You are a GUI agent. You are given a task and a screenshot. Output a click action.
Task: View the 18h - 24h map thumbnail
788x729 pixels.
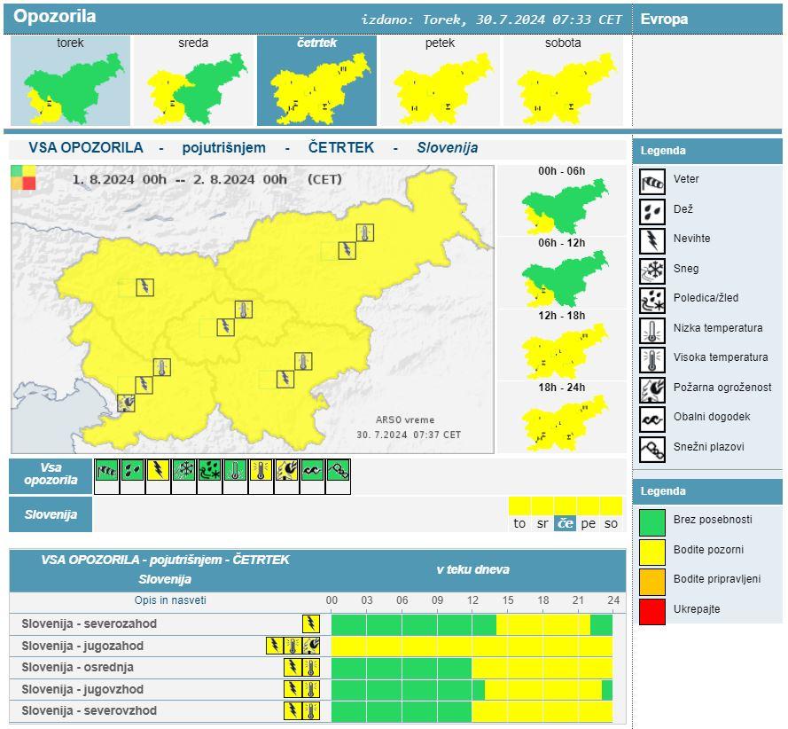point(564,420)
